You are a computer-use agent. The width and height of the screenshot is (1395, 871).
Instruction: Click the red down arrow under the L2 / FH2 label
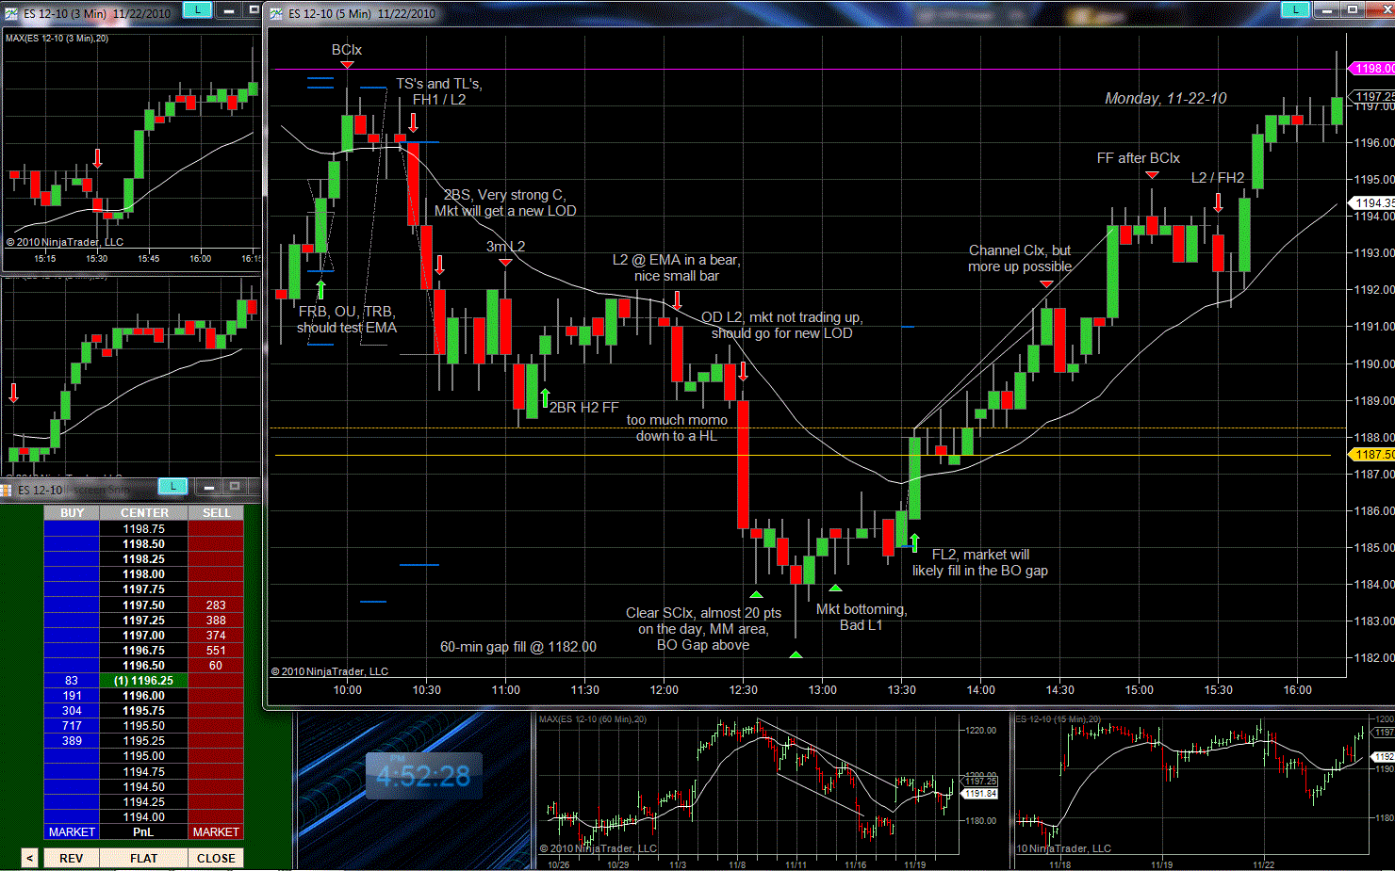click(1218, 202)
